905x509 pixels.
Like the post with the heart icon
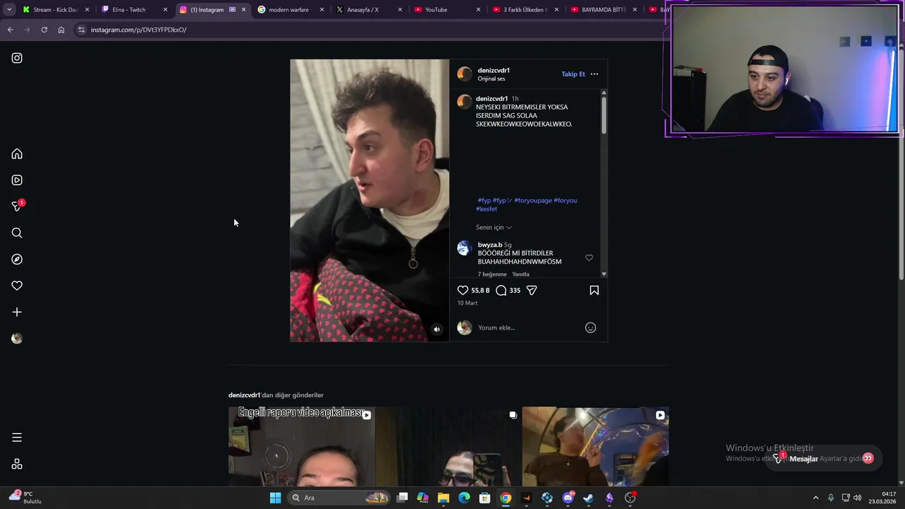point(463,291)
